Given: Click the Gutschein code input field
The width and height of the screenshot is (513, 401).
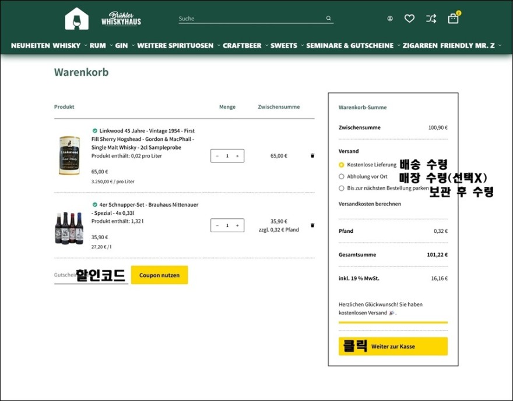Looking at the screenshot, I should [91, 275].
